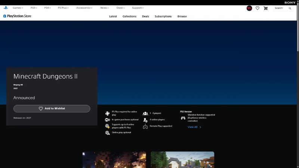Open the daytime village screenshot thumbnail
The image size is (299, 168).
(x=182, y=160)
